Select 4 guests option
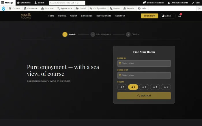The image size is (202, 126). click(155, 87)
